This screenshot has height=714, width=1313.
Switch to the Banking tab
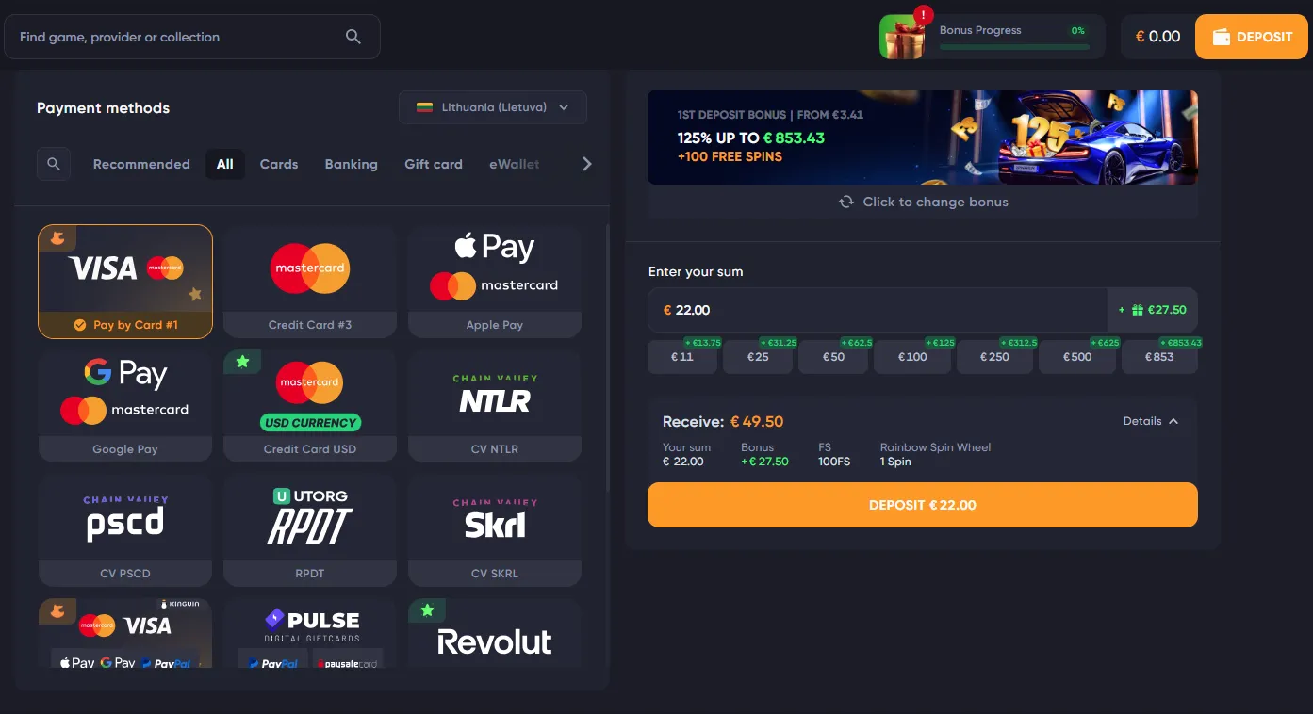(351, 164)
